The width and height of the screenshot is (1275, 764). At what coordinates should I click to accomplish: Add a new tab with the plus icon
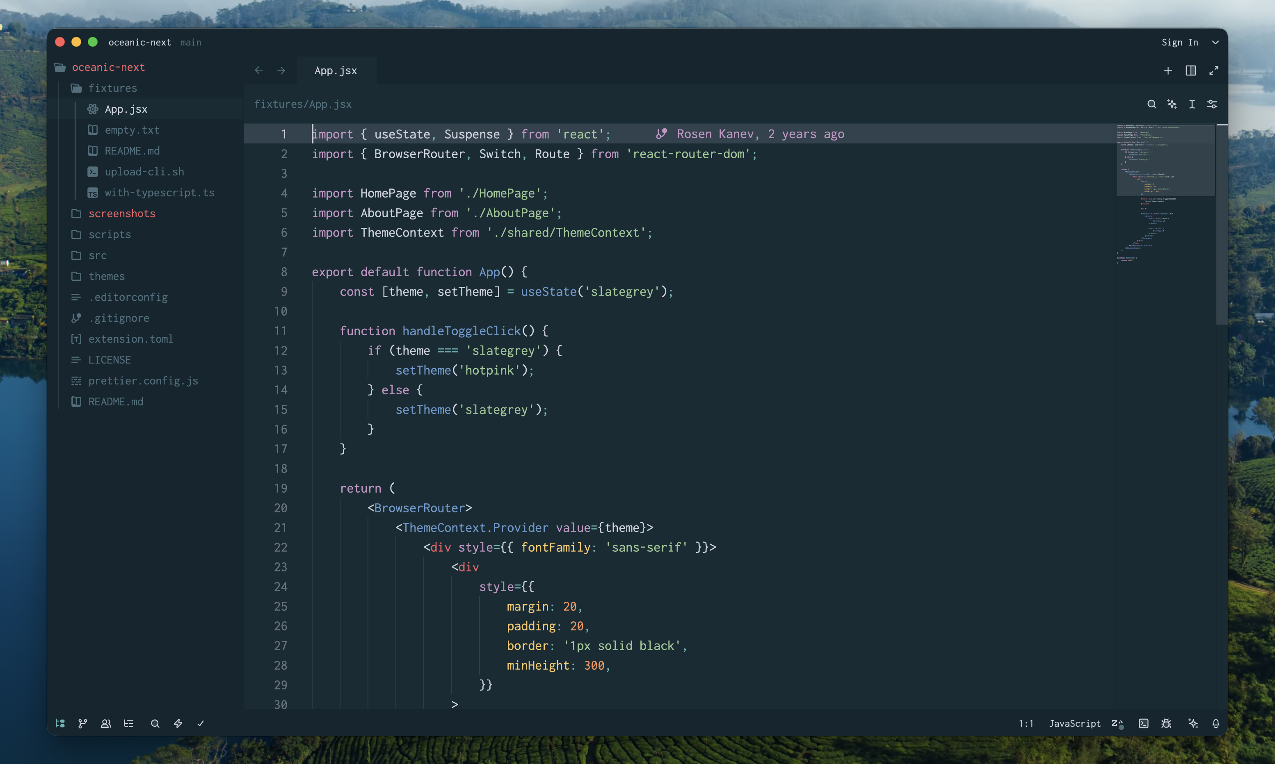click(1168, 70)
